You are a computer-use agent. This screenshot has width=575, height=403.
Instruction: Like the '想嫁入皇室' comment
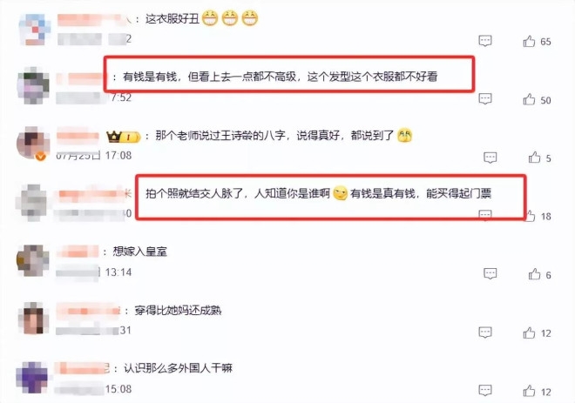(534, 274)
